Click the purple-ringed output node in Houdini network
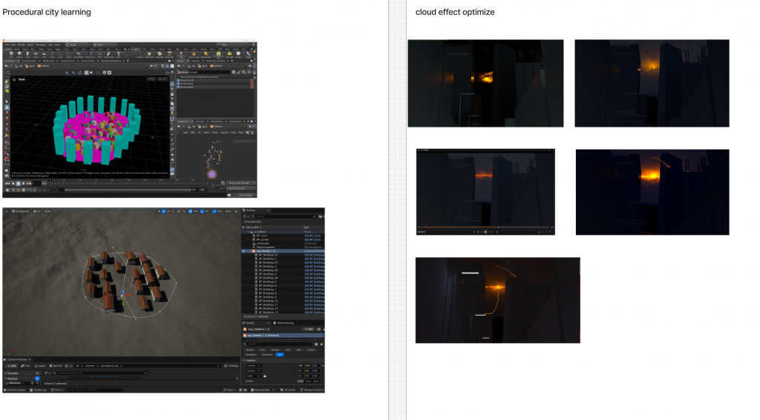The width and height of the screenshot is (760, 420). [212, 174]
